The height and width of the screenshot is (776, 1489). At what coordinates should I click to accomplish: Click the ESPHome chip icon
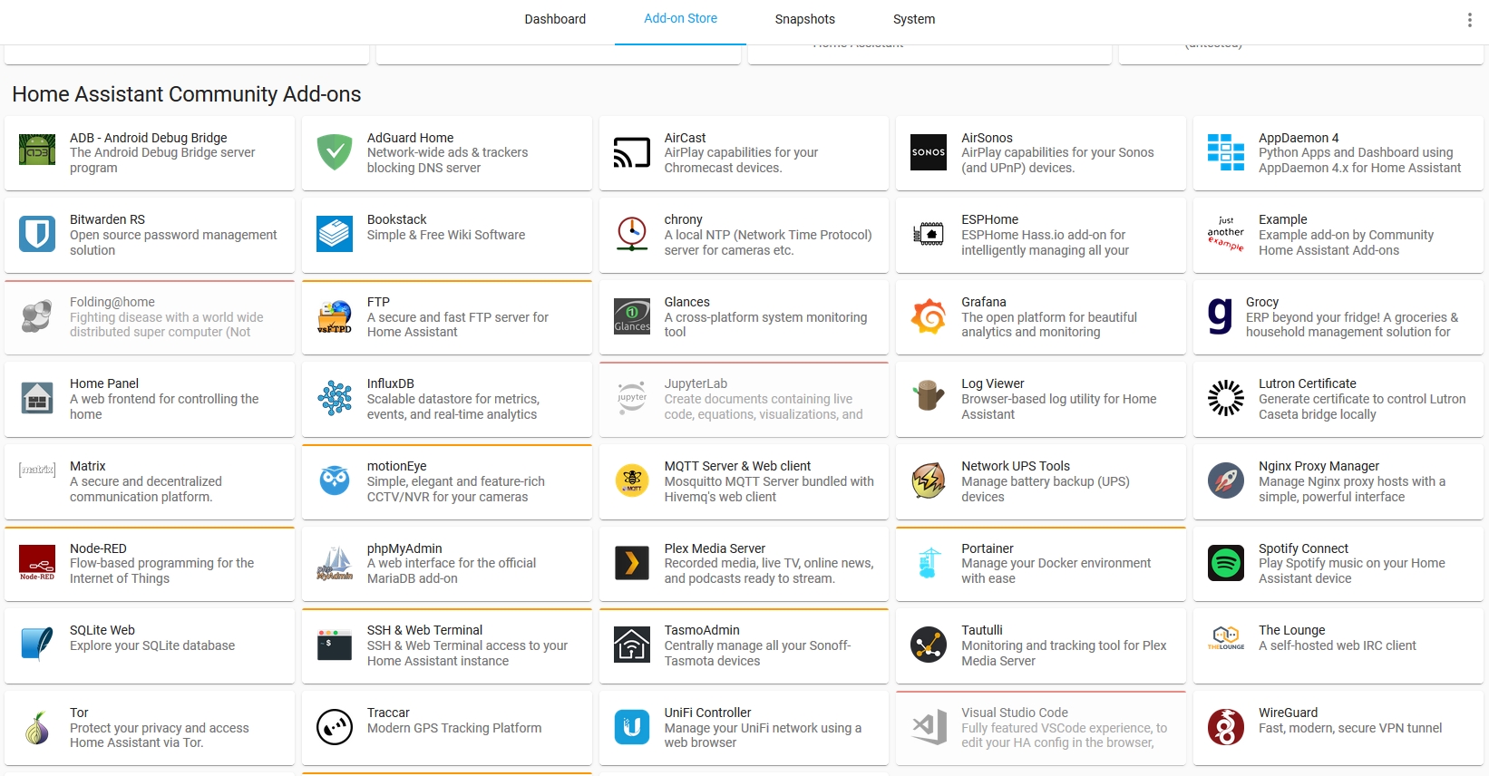[x=929, y=234]
